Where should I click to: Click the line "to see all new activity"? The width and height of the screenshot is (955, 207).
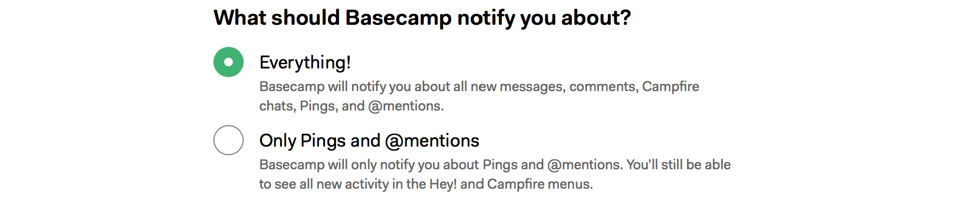426,184
